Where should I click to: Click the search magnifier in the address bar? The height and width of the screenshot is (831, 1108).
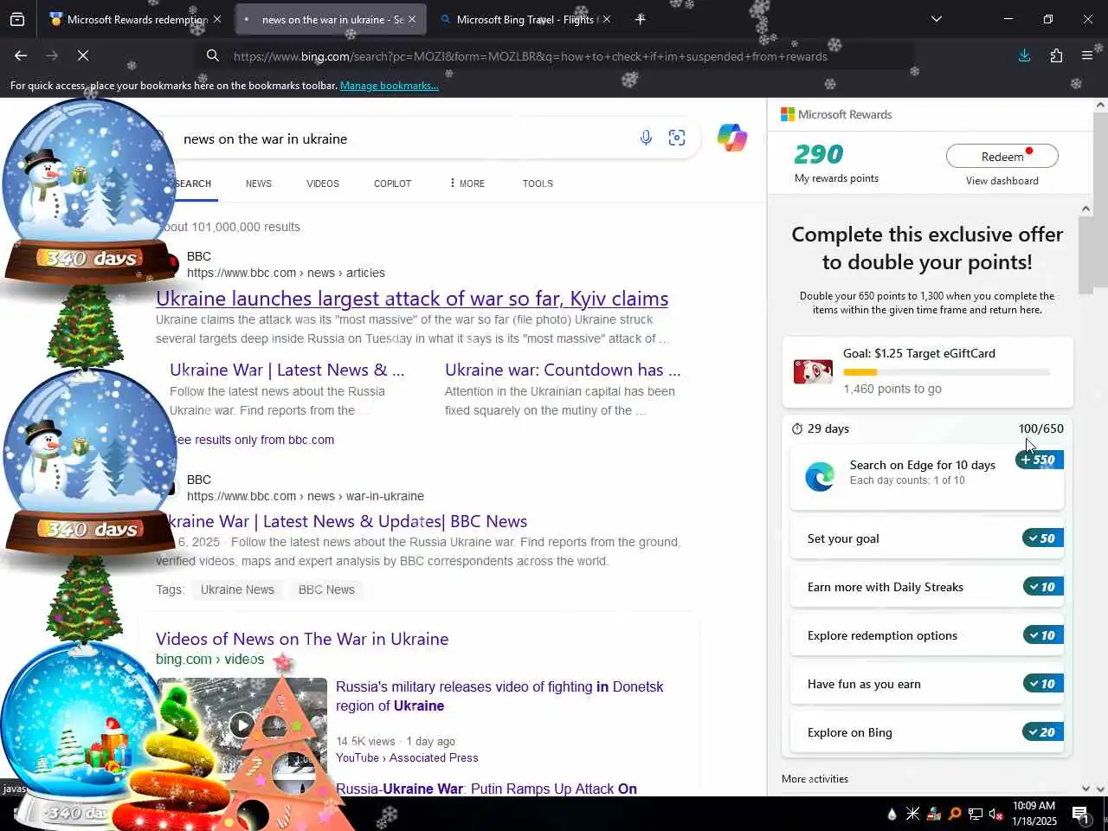[212, 56]
